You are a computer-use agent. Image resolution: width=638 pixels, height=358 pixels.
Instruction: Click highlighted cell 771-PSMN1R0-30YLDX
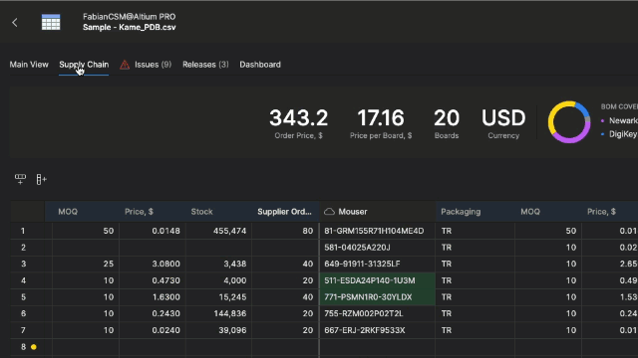[377, 297]
